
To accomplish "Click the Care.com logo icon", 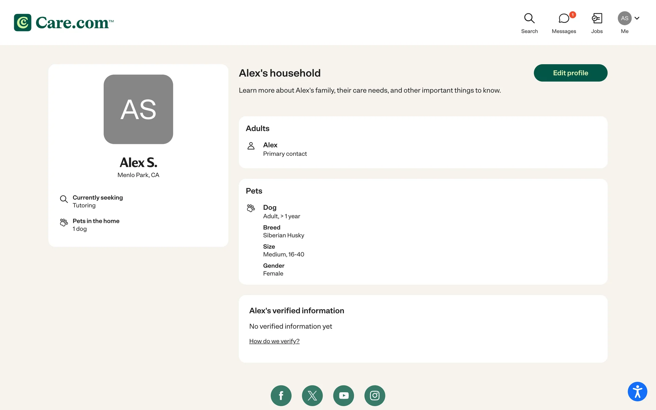I will pyautogui.click(x=23, y=23).
